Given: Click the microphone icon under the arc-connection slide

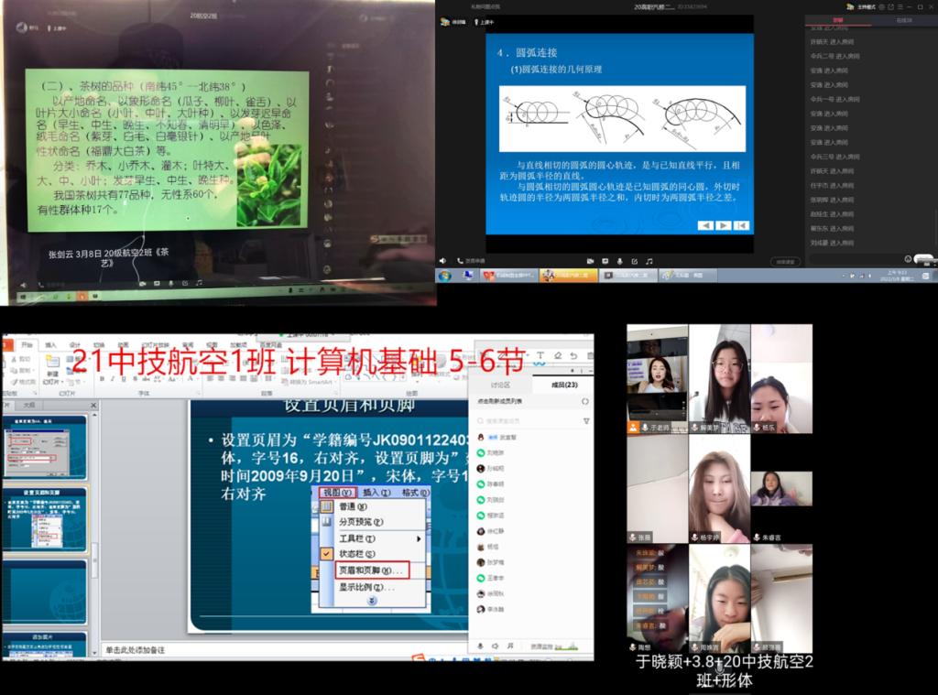Looking at the screenshot, I should (x=618, y=261).
